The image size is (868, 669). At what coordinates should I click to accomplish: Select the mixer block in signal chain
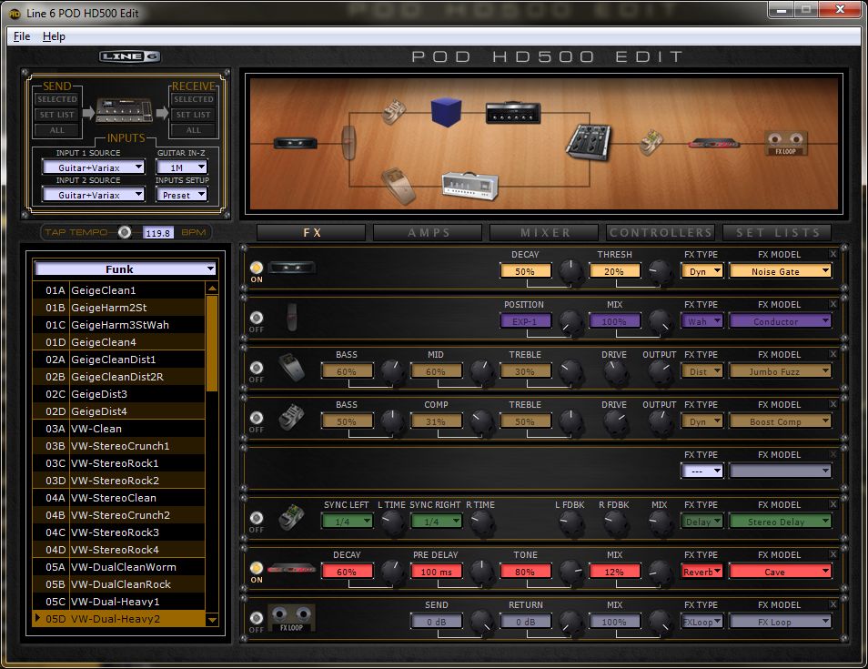[588, 142]
